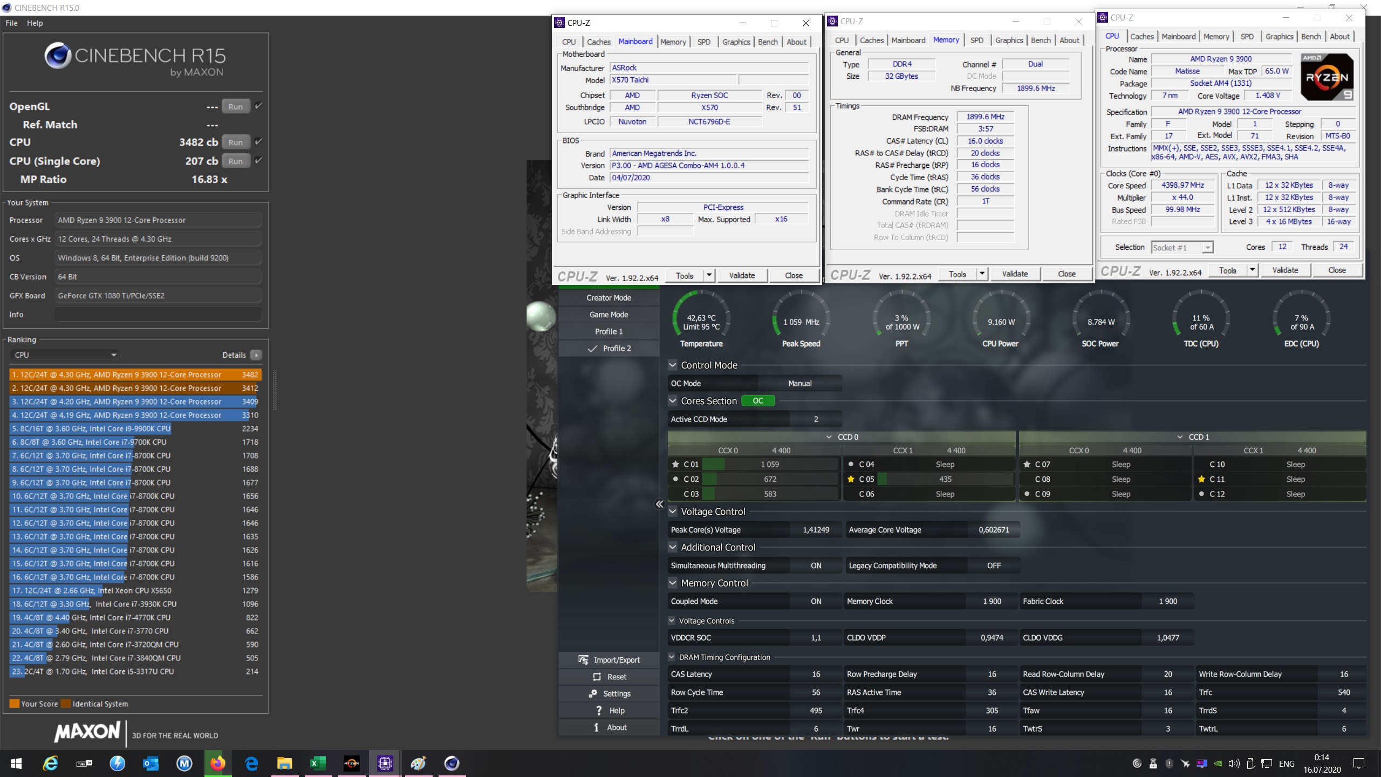
Task: Click Import/Export icon in Ryzen Master
Action: (x=583, y=660)
